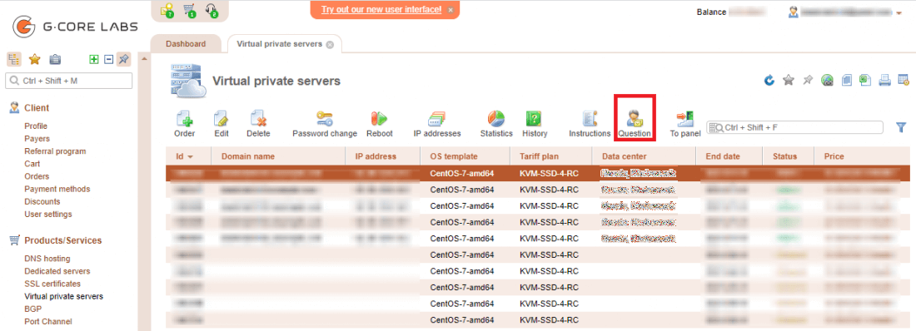
Task: Select the Virtual private servers tab
Action: point(279,44)
